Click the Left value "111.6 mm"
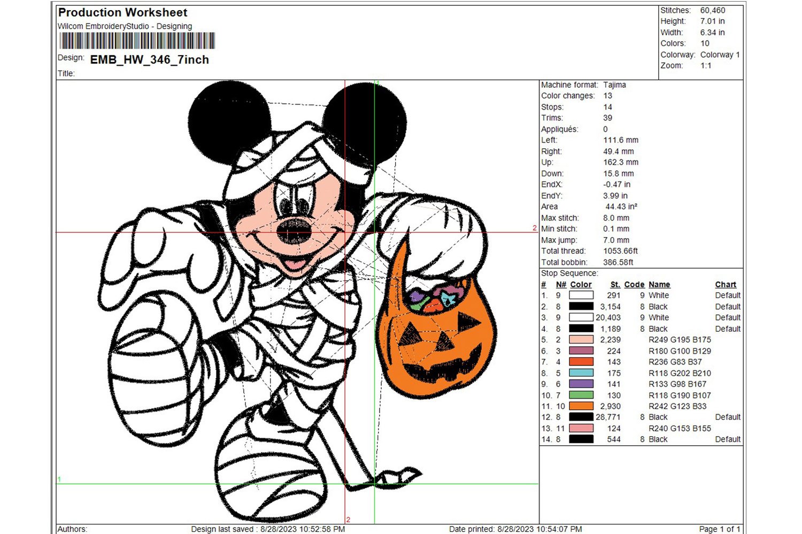 coord(621,140)
